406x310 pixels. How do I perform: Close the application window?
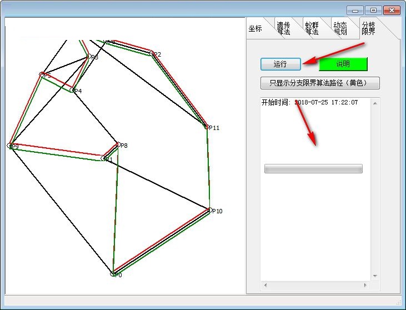click(392, 11)
